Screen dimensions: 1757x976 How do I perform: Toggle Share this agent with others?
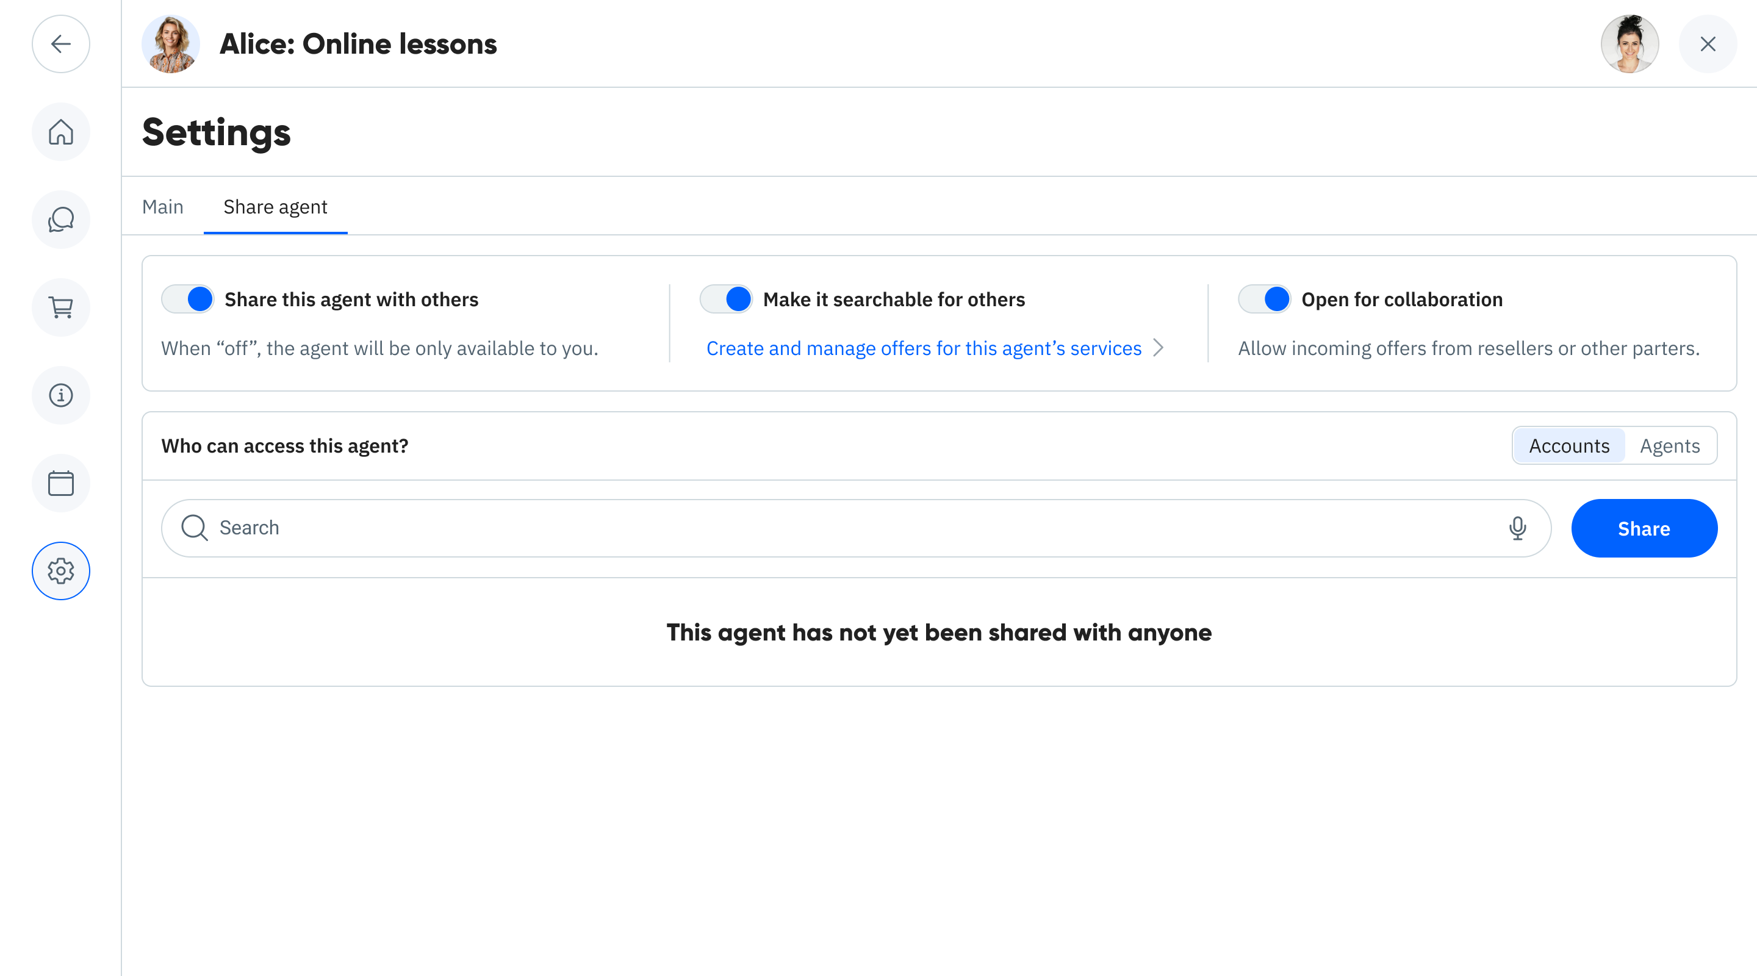pyautogui.click(x=187, y=300)
